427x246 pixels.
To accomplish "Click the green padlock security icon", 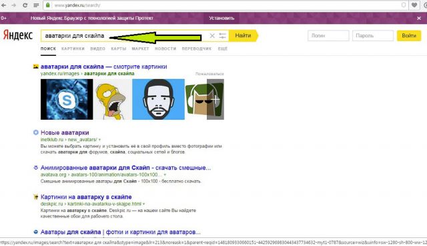I will coord(47,5).
